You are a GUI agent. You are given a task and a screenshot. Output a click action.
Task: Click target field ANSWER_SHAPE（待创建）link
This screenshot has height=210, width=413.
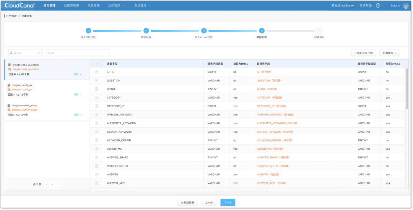coord(273,157)
